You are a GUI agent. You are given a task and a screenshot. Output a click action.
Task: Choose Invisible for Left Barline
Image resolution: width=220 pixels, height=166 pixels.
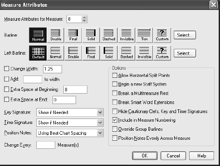coord(144,53)
